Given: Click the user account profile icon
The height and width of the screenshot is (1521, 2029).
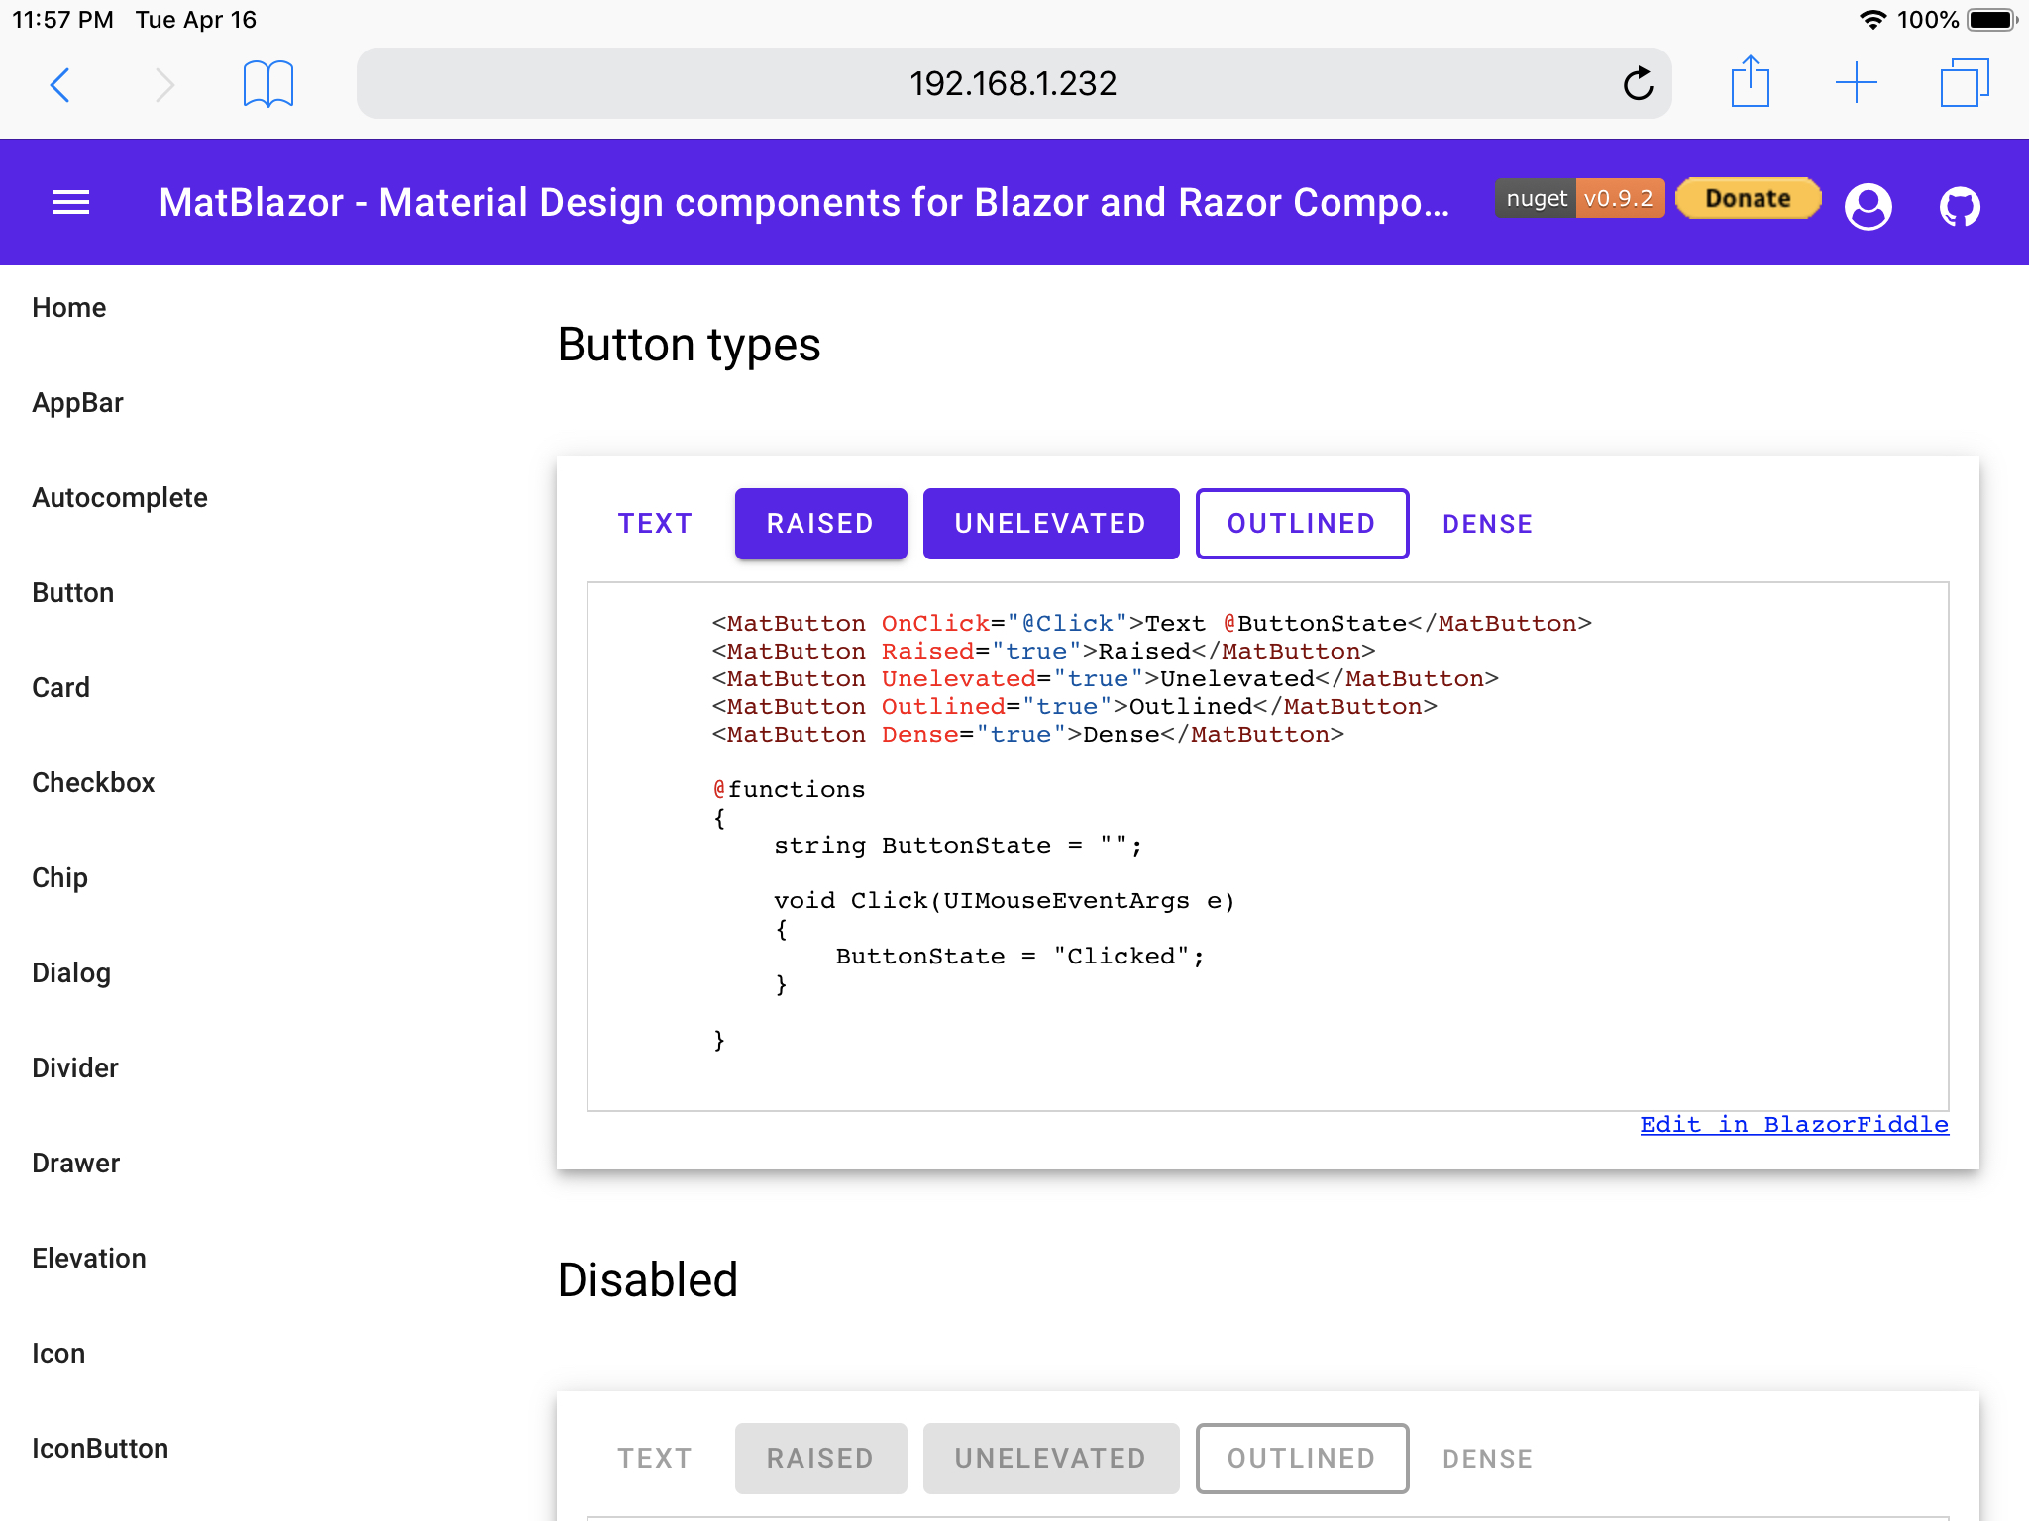Looking at the screenshot, I should pos(1869,206).
